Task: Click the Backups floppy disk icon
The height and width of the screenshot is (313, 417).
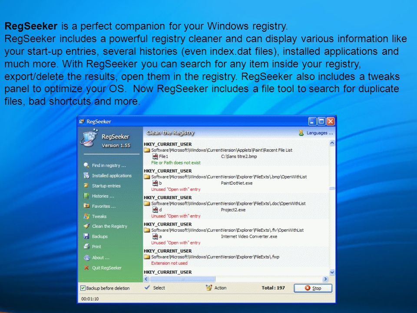Action: pos(86,236)
